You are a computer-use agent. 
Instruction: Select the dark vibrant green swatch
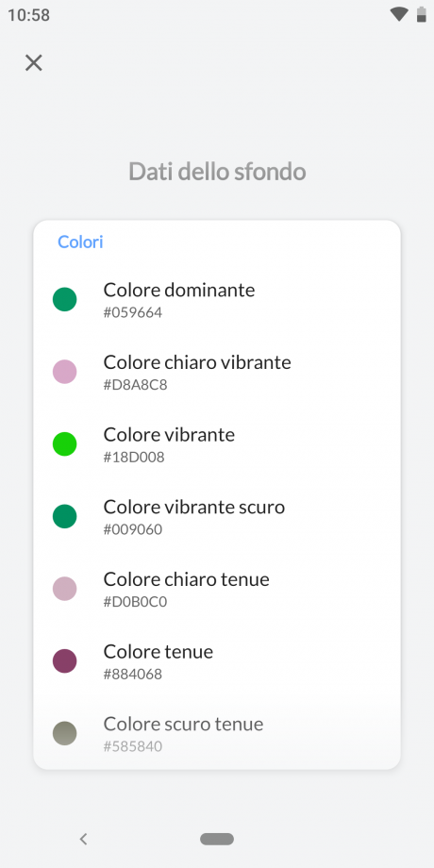tap(65, 516)
